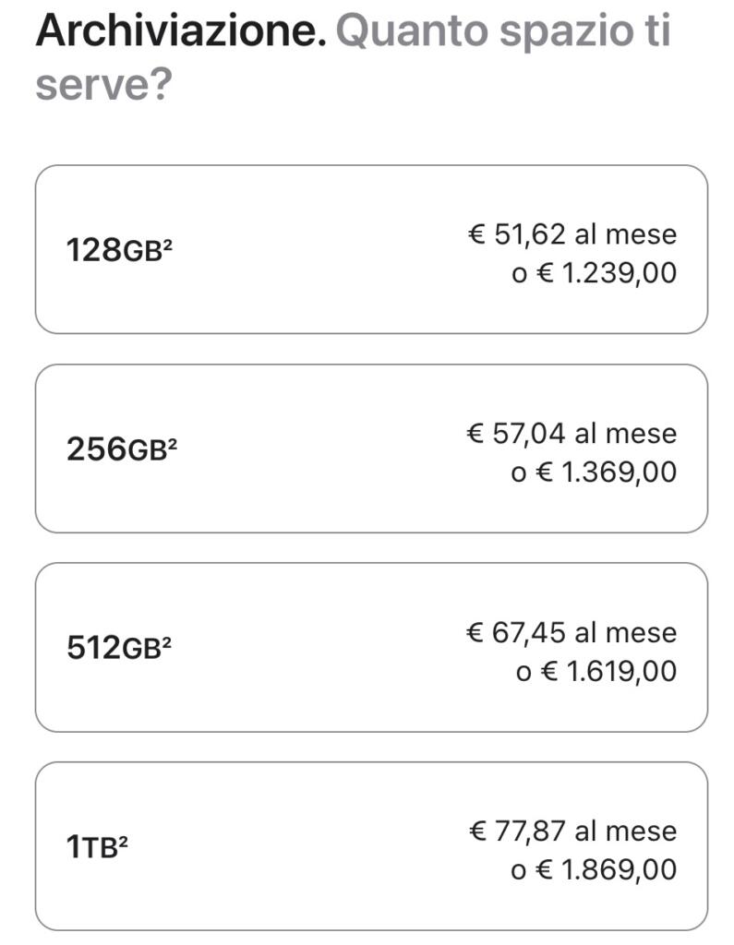Click the € 51,62 al mese price
Viewport: 734px width, 945px height.
(572, 234)
